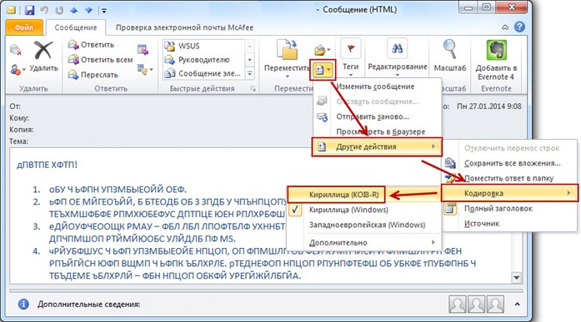
Task: Collapse the ribbon with the caret icon
Action: click(x=505, y=27)
